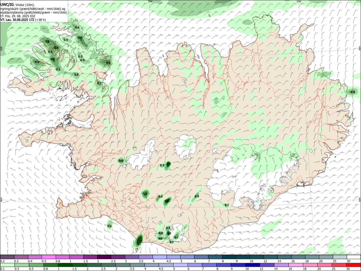Click the darkest purple snow swatch labeled 2
The height and width of the screenshot is (271, 361).
click(104, 257)
